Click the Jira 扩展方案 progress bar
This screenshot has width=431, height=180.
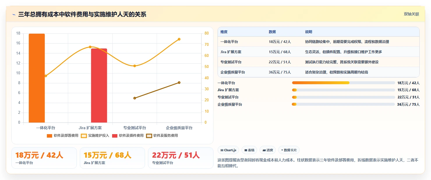click(x=343, y=90)
